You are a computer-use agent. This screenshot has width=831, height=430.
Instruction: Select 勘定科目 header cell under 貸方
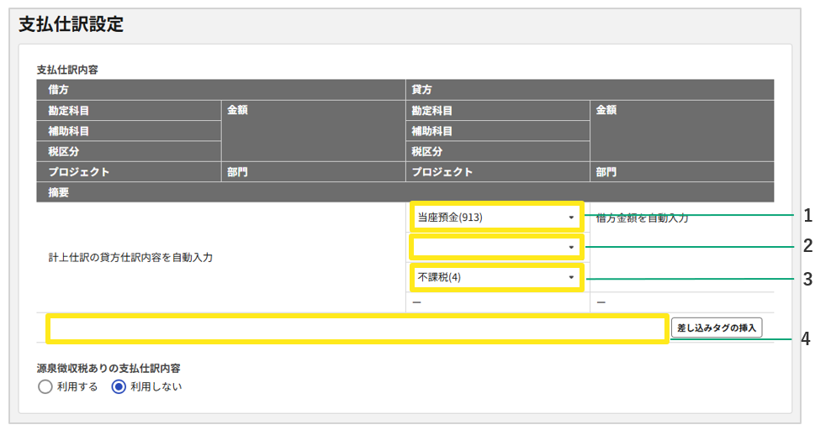431,111
